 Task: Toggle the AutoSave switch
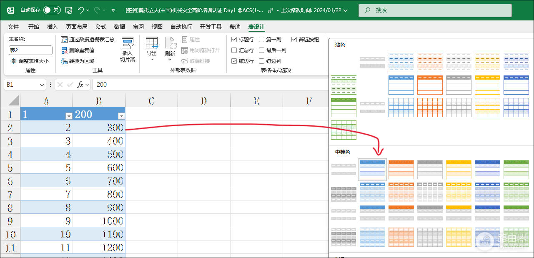[x=52, y=10]
